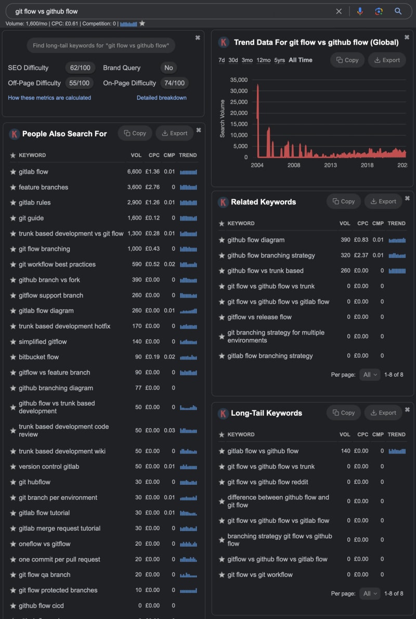This screenshot has width=416, height=619.
Task: Click 'gitlab flow tutorial' keyword
Action: pyautogui.click(x=44, y=513)
